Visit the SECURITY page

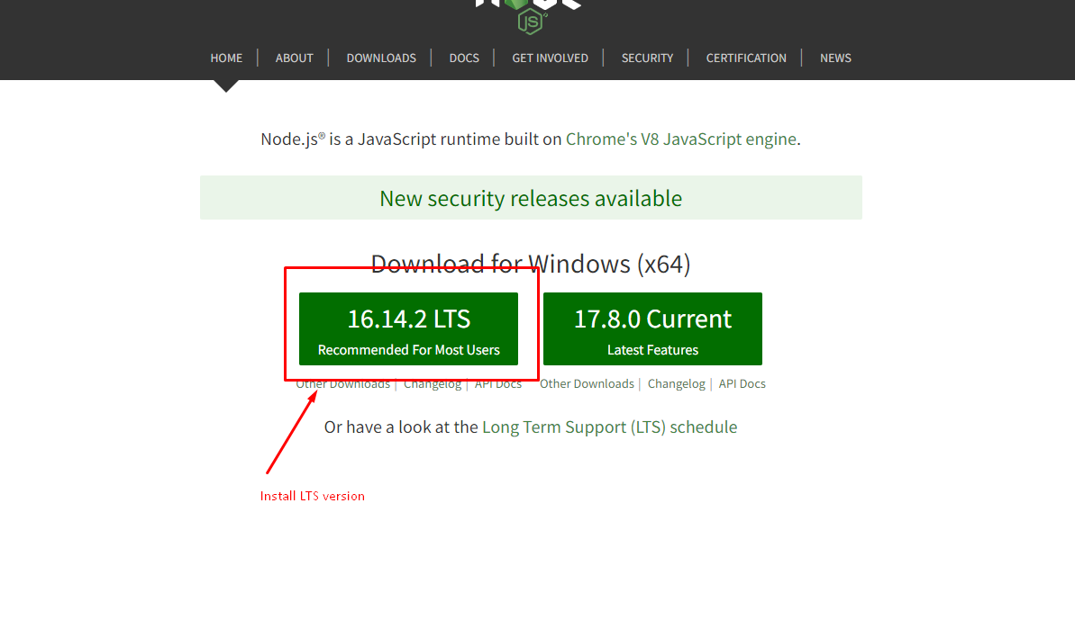[647, 58]
